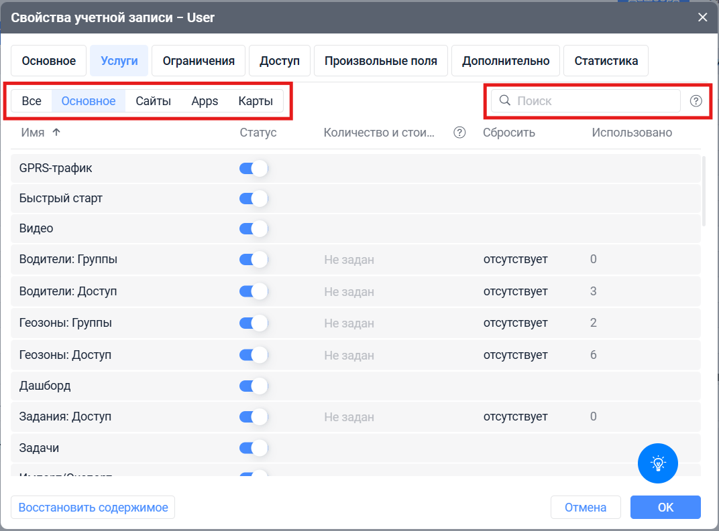Click the sort arrow next to Имя

pyautogui.click(x=56, y=133)
